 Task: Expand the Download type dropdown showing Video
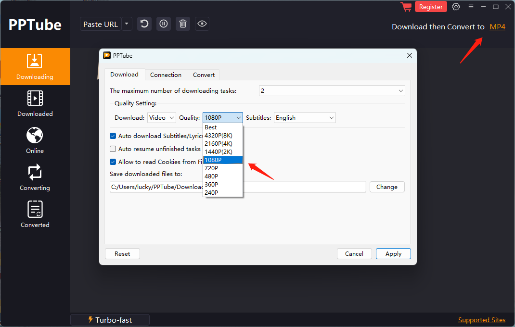pyautogui.click(x=161, y=117)
